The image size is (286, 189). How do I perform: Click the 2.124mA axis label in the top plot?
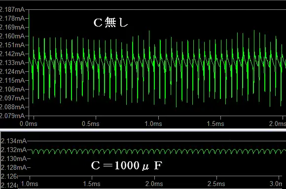click(x=12, y=71)
